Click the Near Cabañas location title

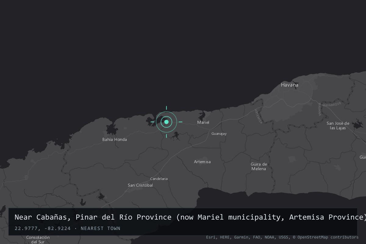tap(190, 217)
